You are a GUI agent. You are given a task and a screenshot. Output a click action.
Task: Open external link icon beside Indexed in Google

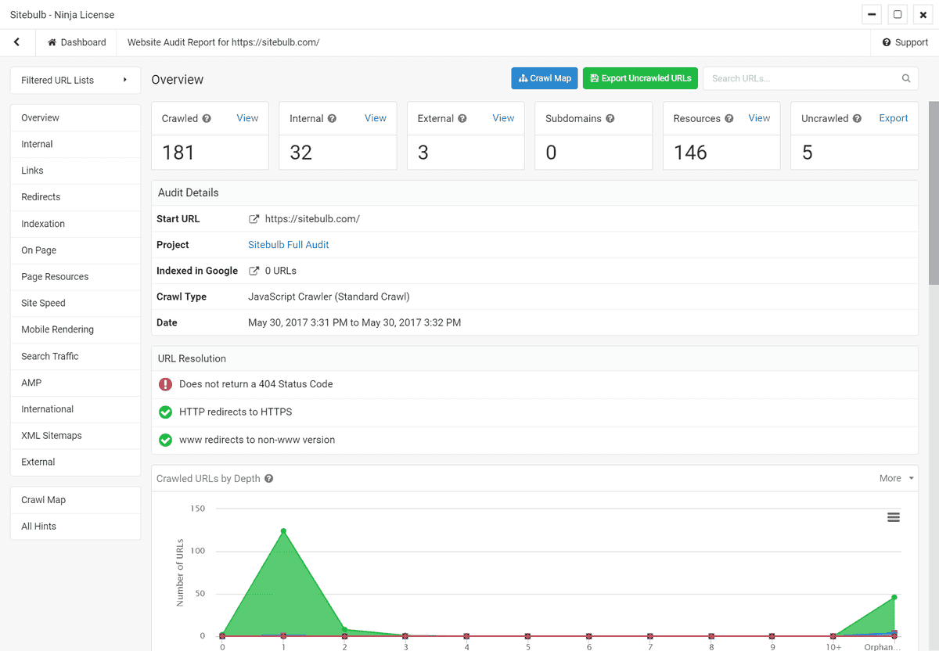(254, 271)
